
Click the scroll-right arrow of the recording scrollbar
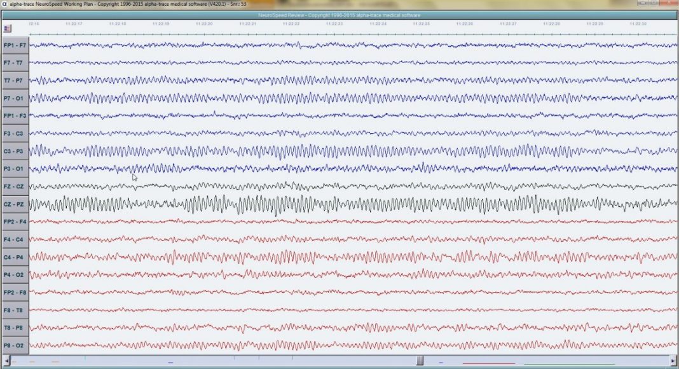point(673,360)
